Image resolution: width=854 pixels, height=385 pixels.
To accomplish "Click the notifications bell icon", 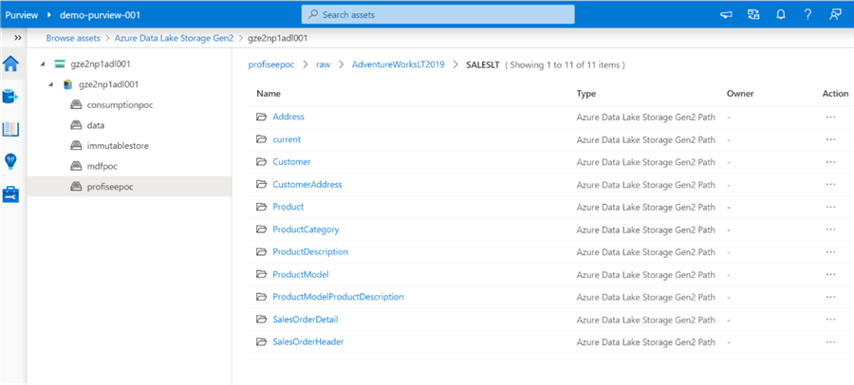I will (781, 14).
